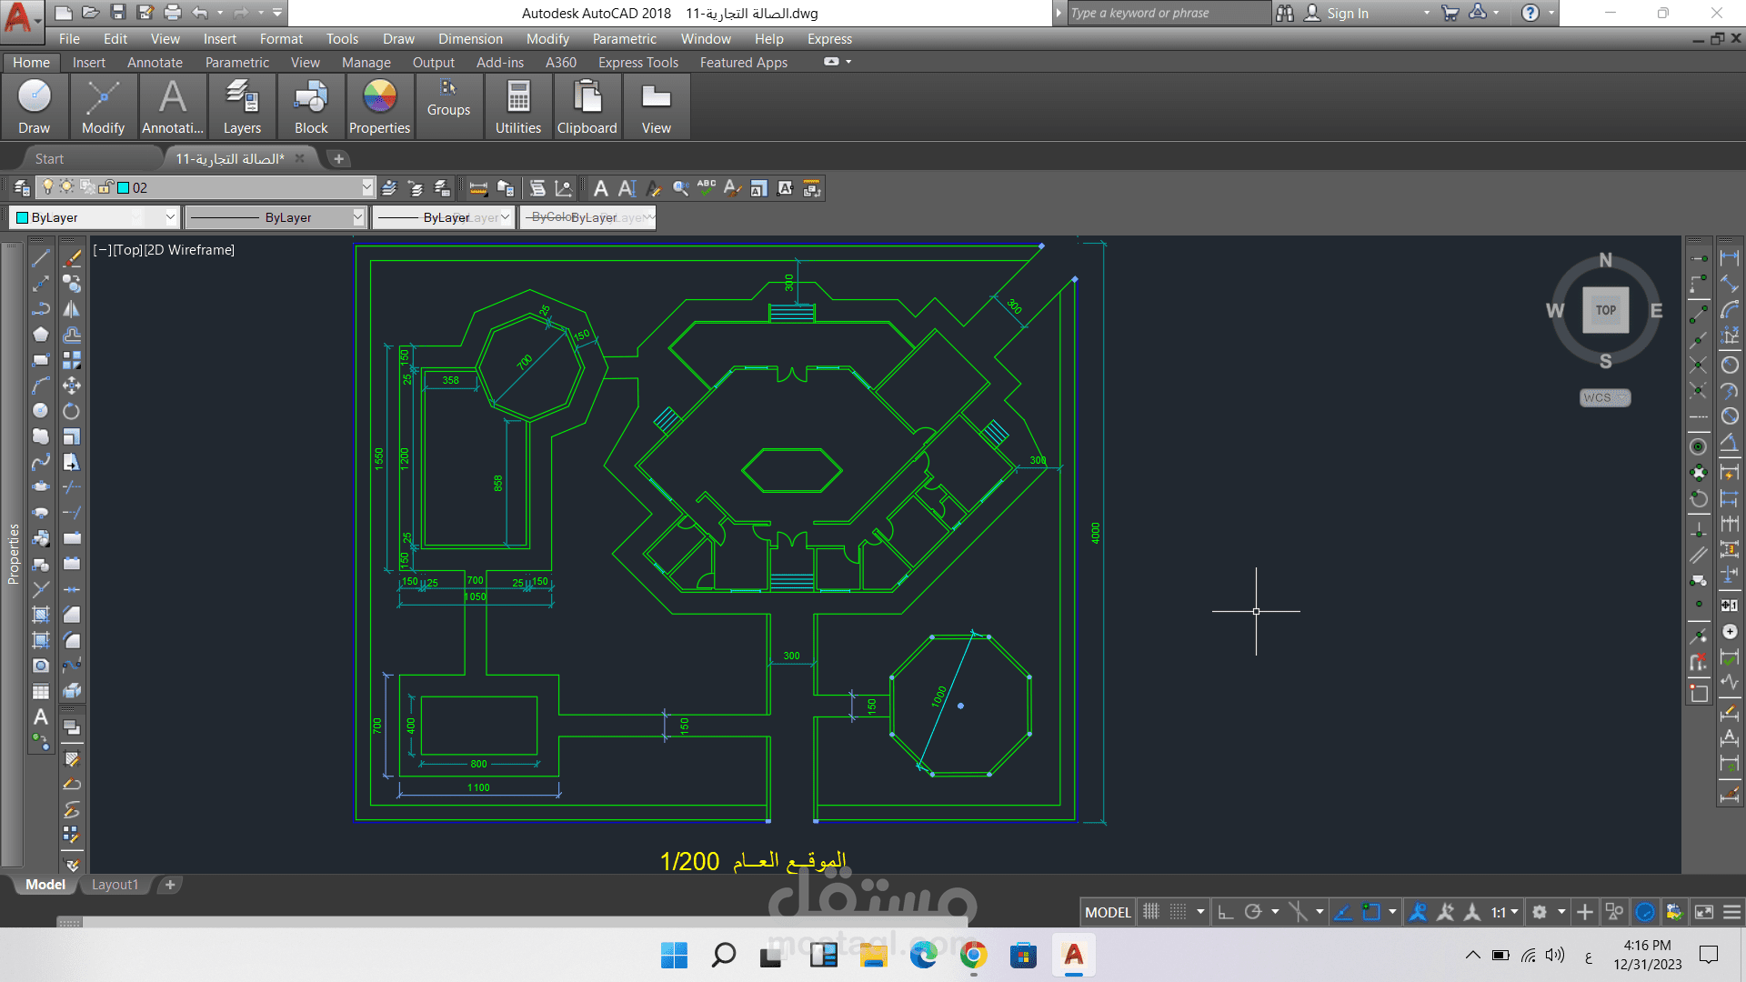The image size is (1746, 982).
Task: Toggle grid display in status bar
Action: 1151,912
